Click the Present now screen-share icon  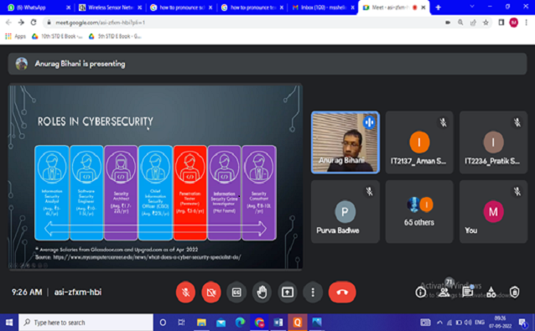pos(288,292)
